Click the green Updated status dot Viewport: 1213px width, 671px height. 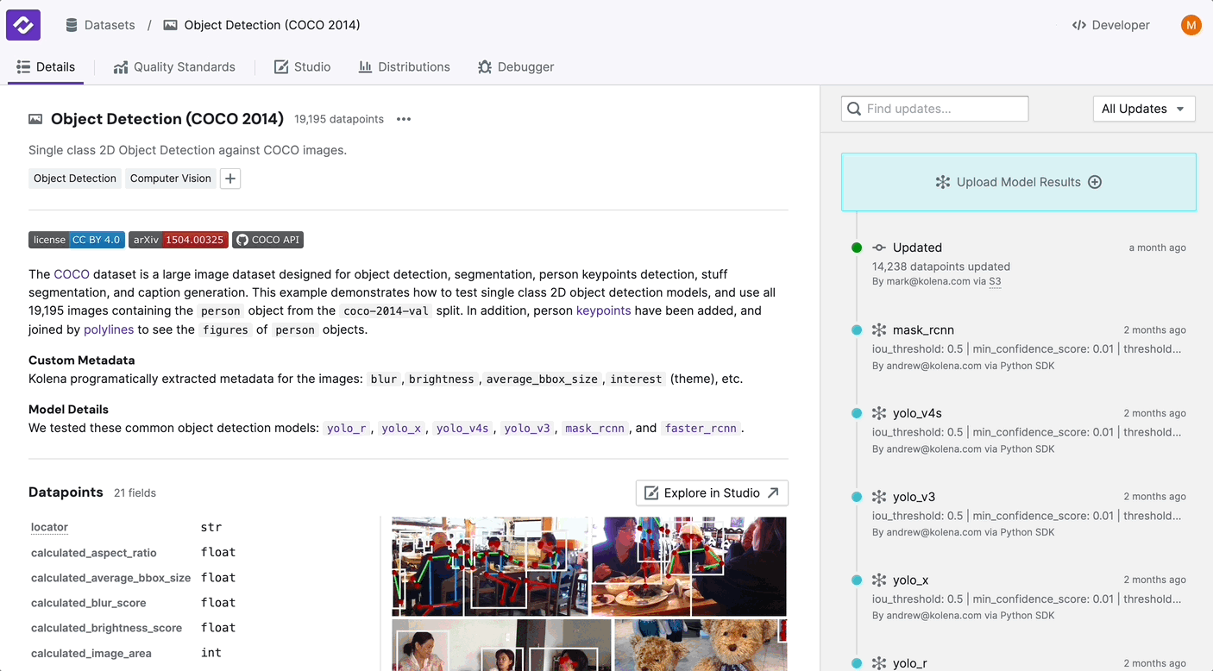(x=856, y=248)
